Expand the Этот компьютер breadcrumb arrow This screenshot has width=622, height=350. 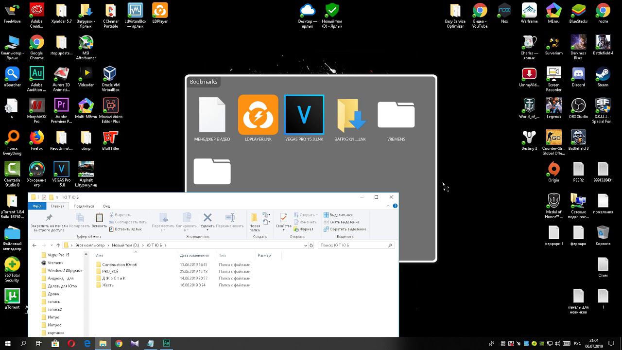coord(108,245)
